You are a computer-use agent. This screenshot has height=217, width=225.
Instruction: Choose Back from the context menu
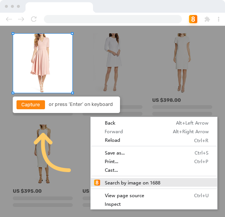pyautogui.click(x=110, y=123)
